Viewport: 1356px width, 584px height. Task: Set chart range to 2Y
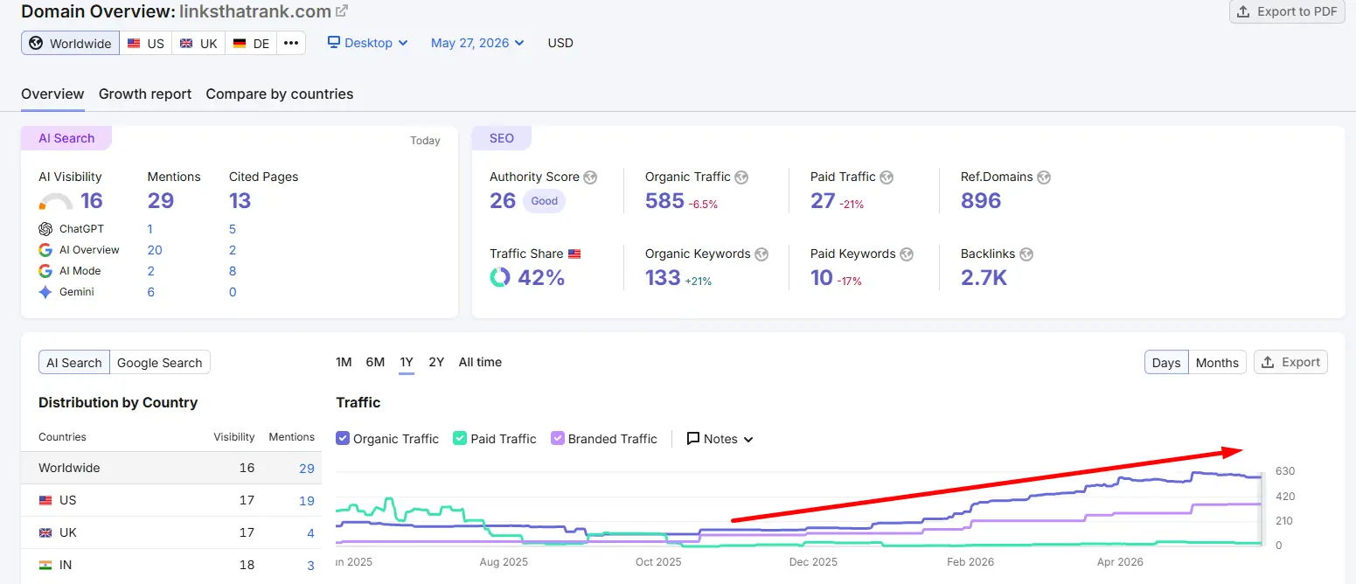[x=436, y=362]
